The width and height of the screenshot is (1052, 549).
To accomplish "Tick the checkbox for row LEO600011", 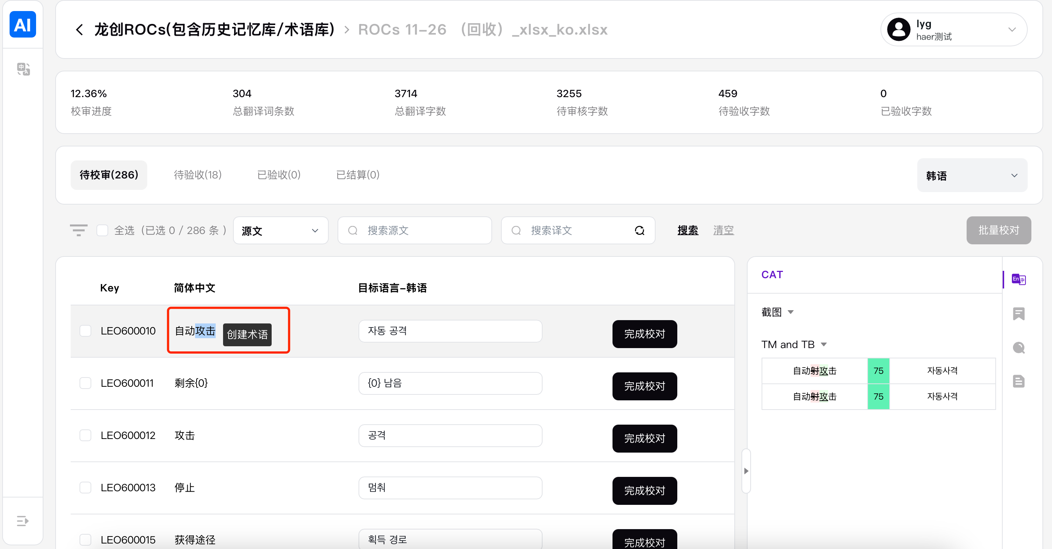I will (x=85, y=383).
